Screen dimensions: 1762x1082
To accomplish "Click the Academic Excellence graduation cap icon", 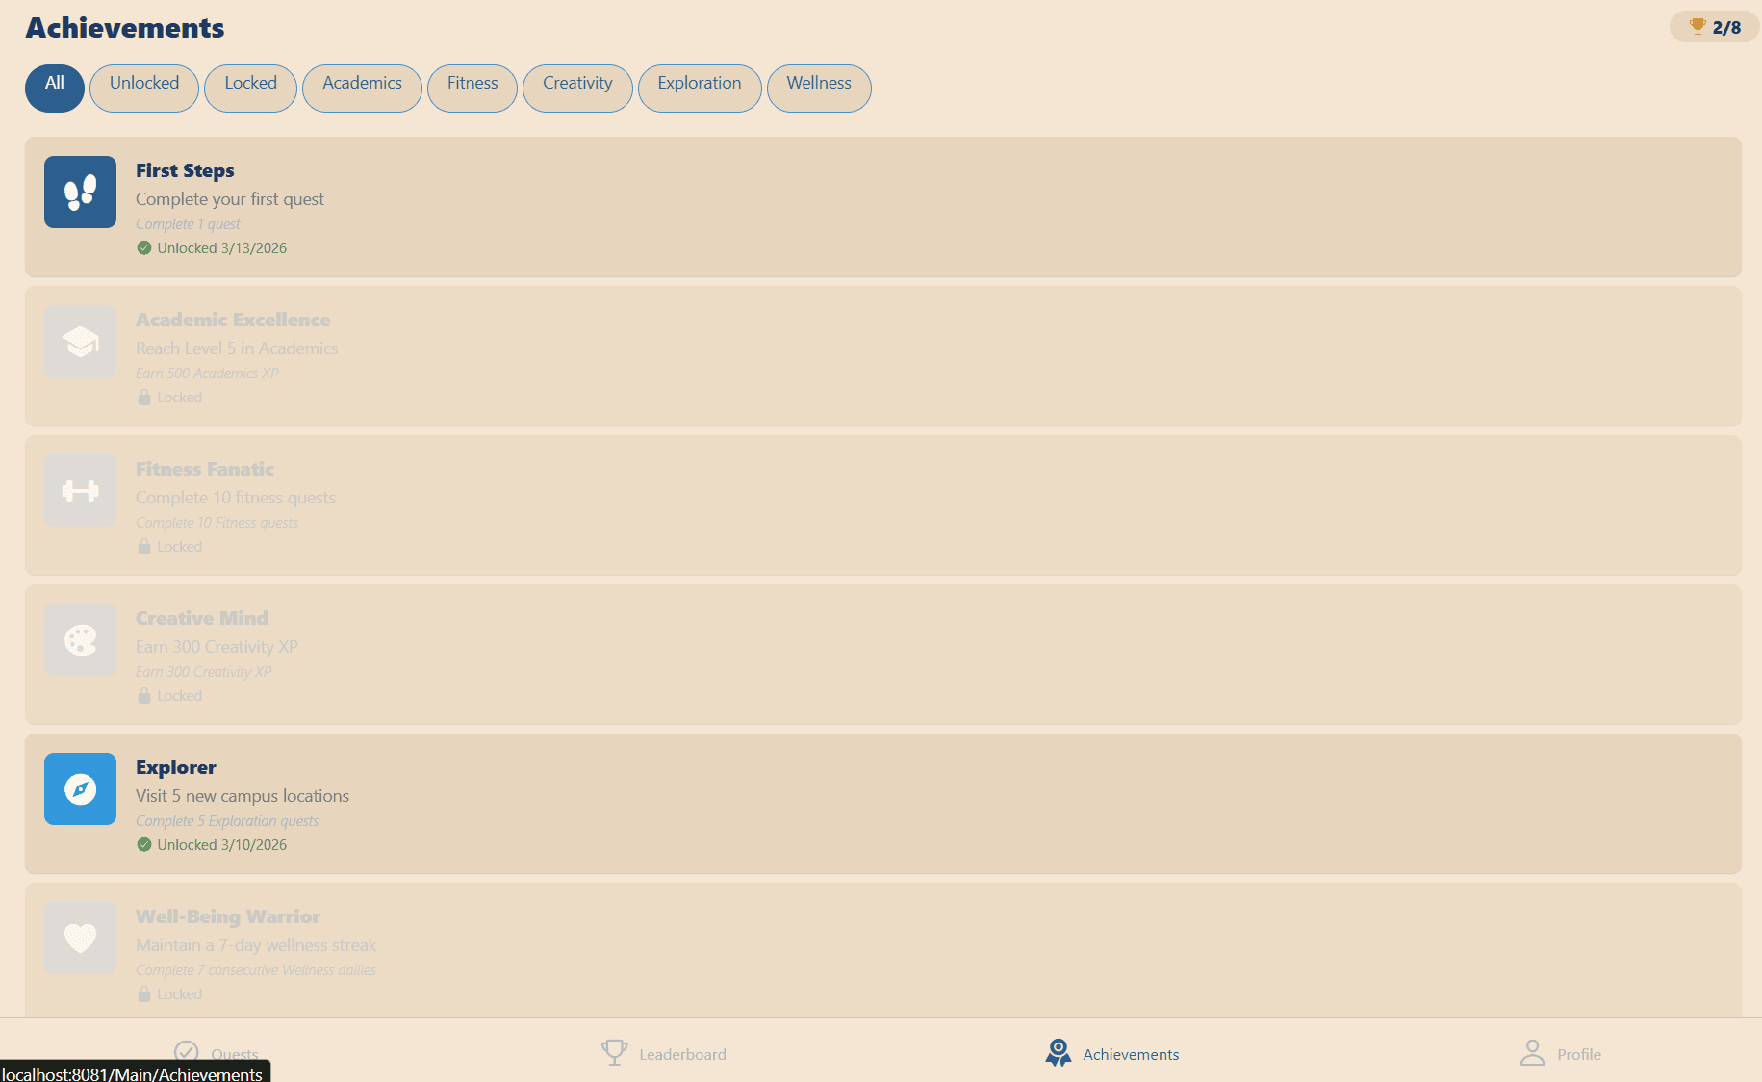I will point(80,342).
